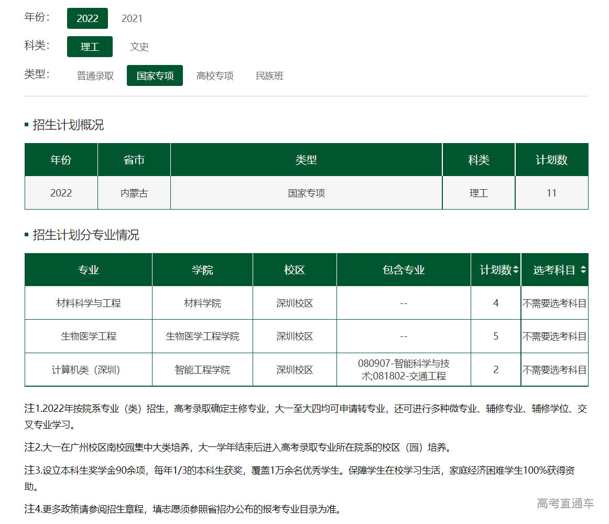Toggle the 2022 year filter
Viewport: 609px width, 524px height.
pyautogui.click(x=87, y=18)
